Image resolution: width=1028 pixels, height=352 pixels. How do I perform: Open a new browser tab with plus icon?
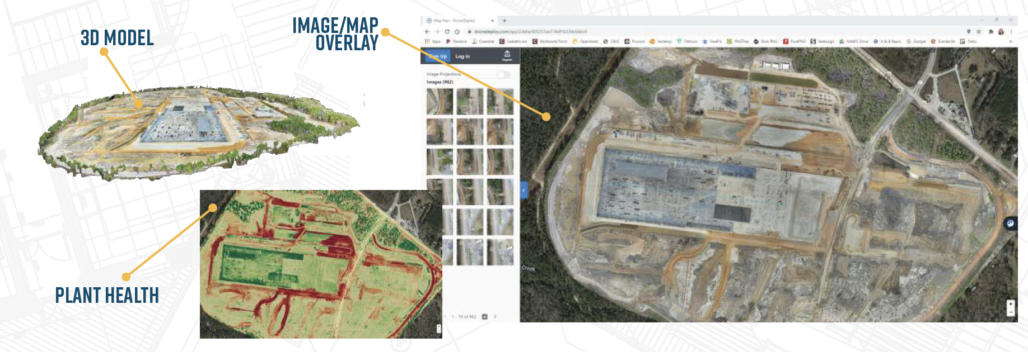pyautogui.click(x=504, y=21)
